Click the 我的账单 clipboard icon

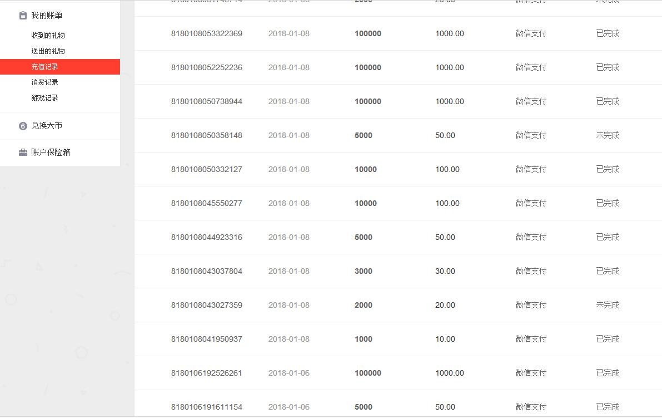(x=23, y=16)
